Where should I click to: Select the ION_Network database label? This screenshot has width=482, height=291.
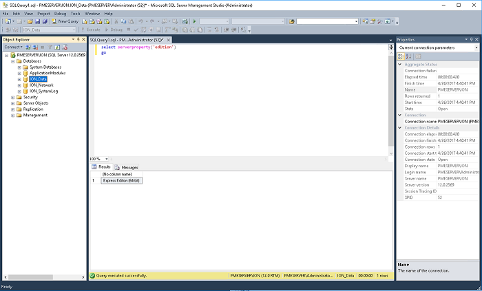click(41, 85)
